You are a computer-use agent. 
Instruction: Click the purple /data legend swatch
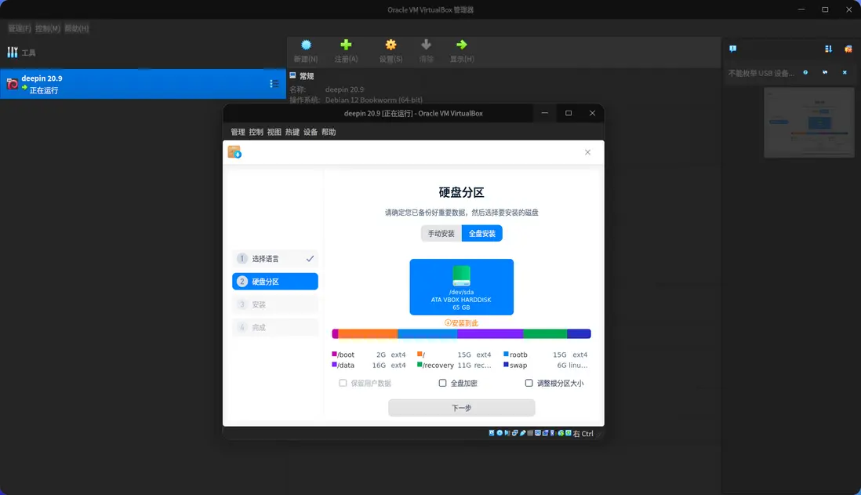click(x=334, y=364)
